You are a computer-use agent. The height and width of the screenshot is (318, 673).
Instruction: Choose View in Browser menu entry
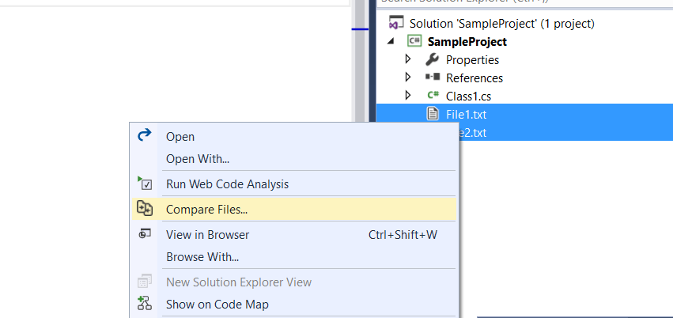tap(293, 235)
